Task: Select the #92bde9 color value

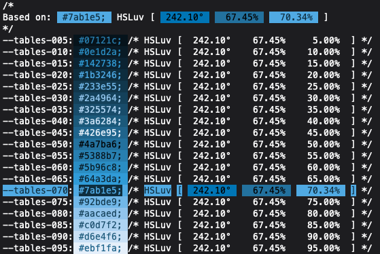Action: (101, 202)
